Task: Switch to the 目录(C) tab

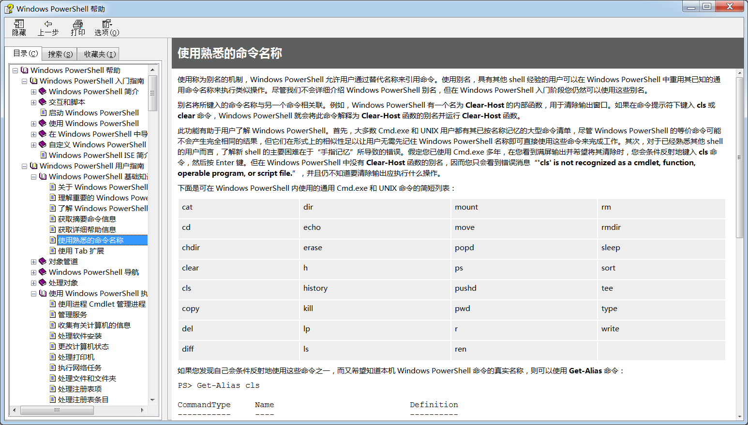Action: point(25,53)
